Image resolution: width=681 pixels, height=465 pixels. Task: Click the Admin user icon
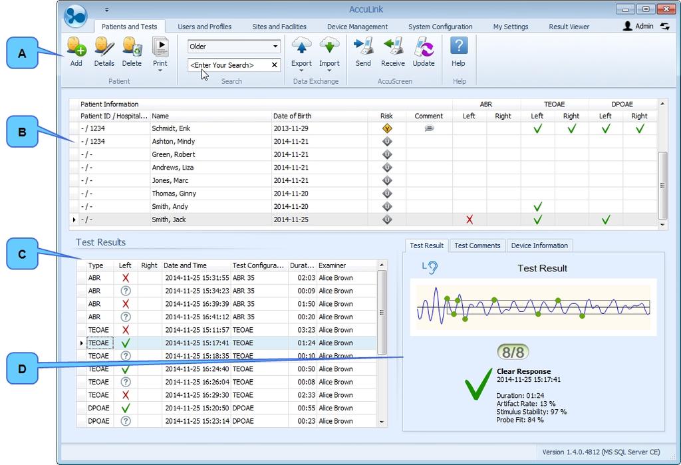[627, 26]
